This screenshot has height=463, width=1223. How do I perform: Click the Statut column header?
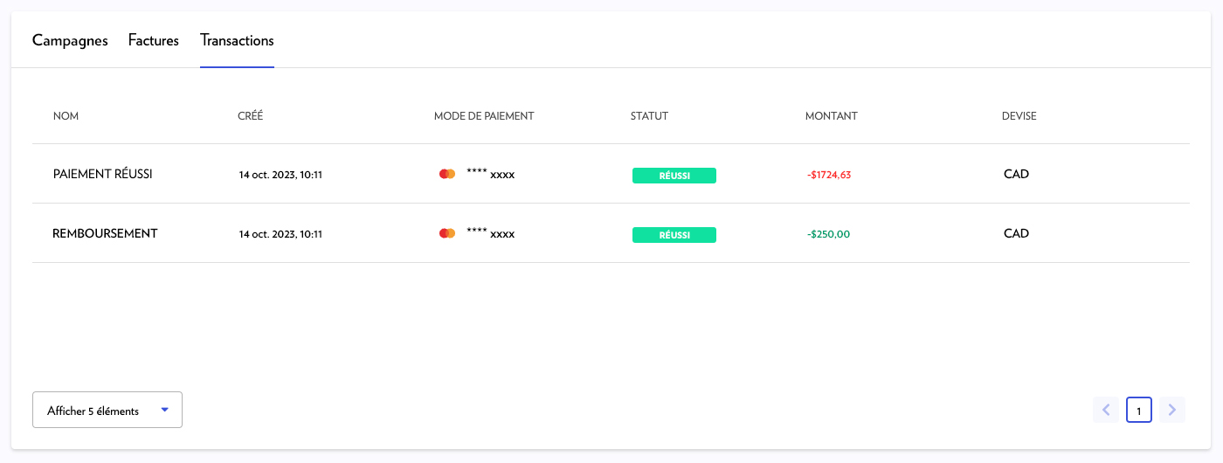coord(649,116)
